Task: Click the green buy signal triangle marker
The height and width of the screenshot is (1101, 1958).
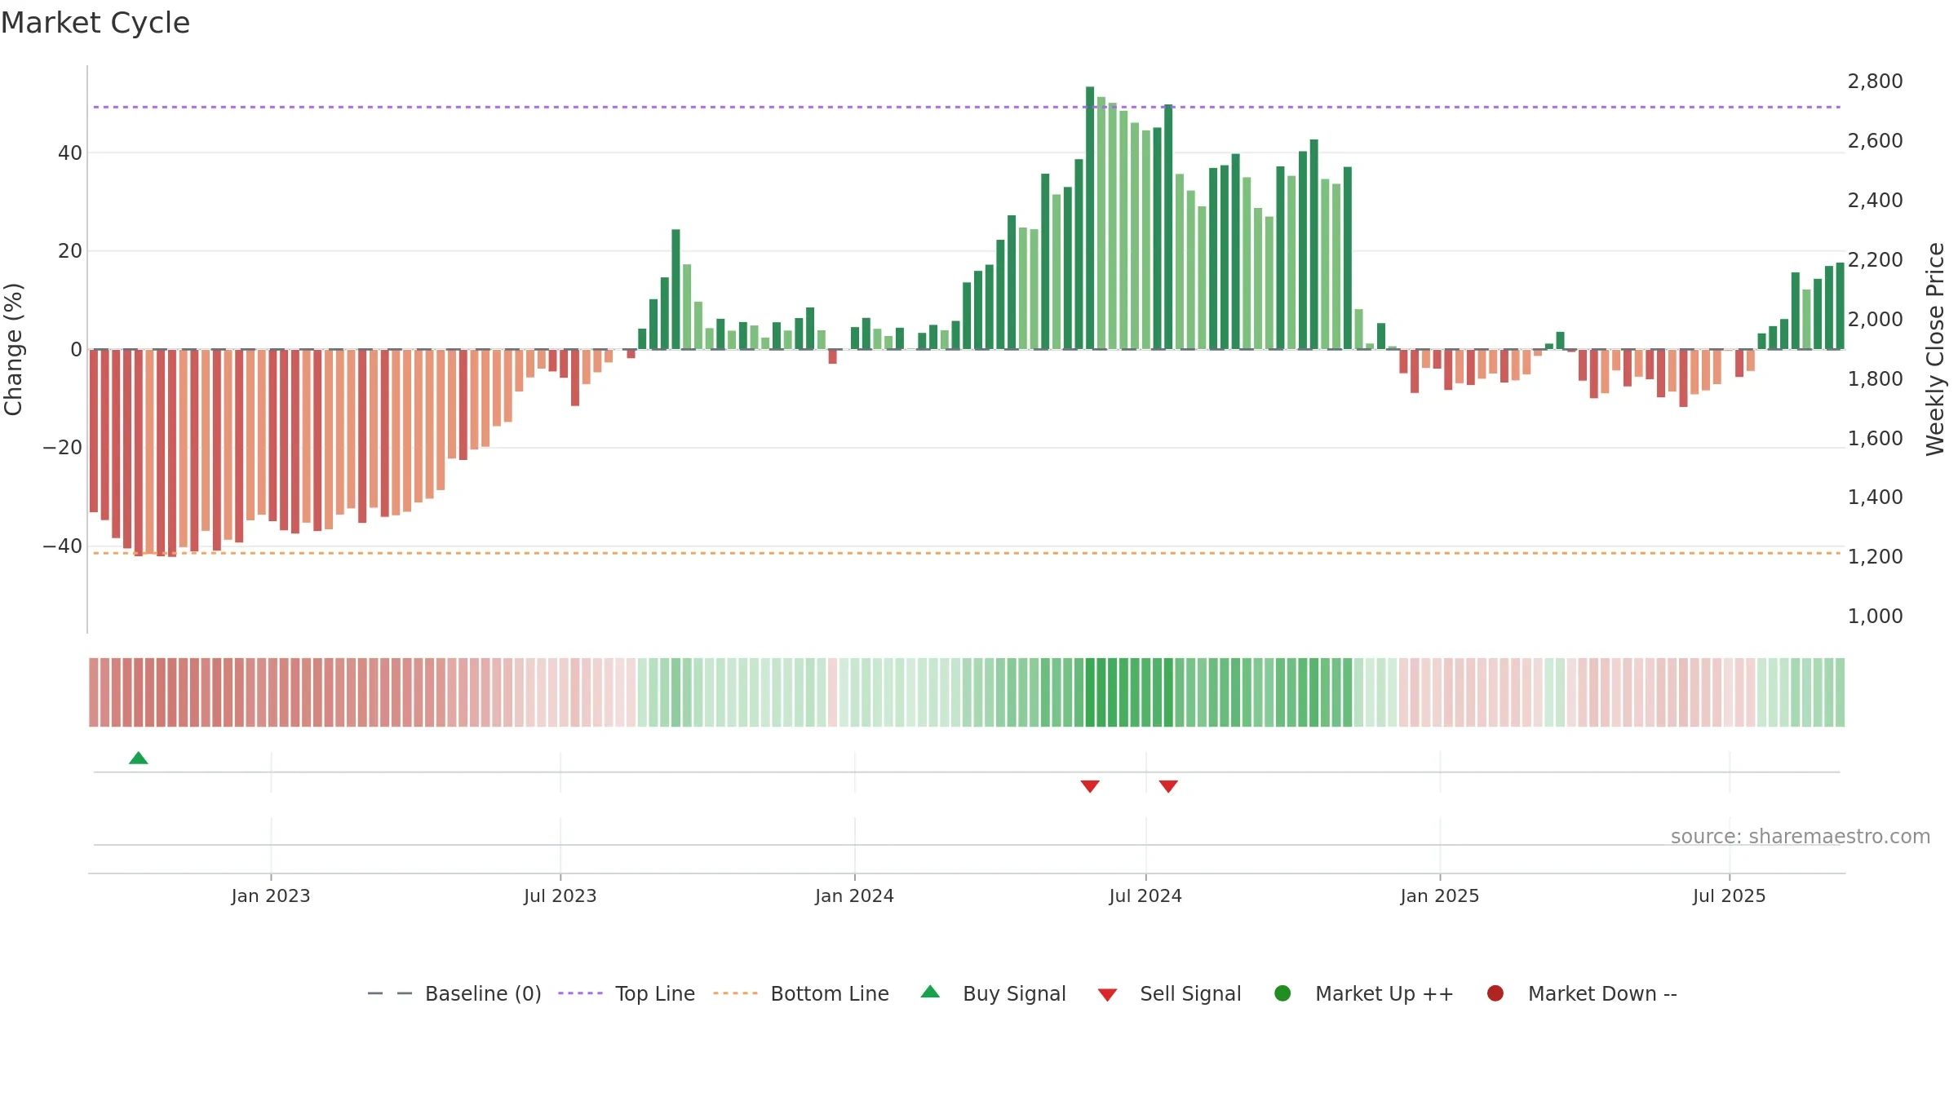Action: point(139,758)
